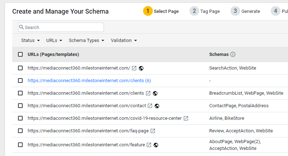Open homepage URL external link icon
This screenshot has height=156, width=288.
coord(134,68)
